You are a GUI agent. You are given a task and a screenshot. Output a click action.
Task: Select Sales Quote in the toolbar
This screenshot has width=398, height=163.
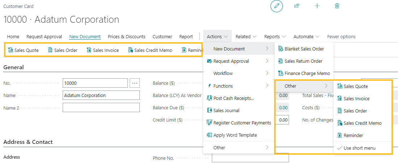[23, 50]
